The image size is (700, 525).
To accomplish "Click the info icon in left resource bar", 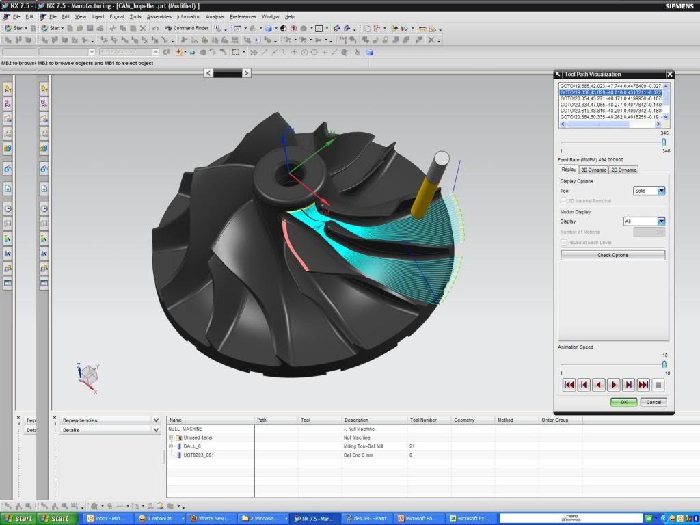I will [x=8, y=170].
